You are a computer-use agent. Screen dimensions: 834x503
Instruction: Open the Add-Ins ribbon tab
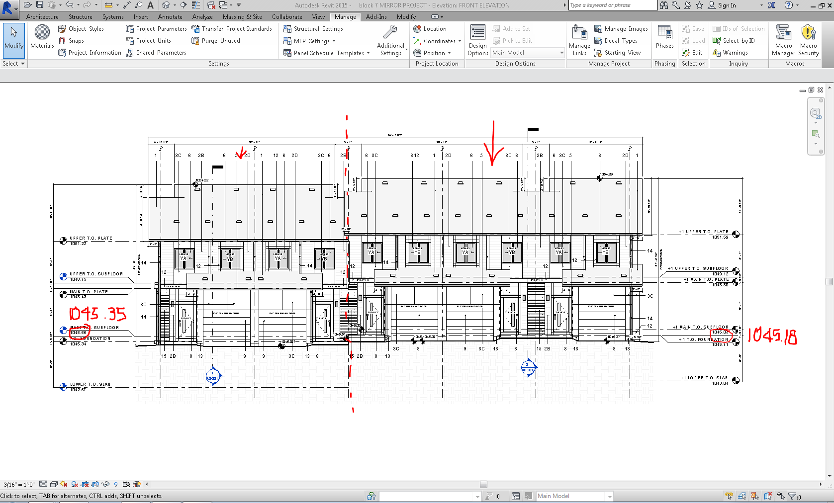[376, 17]
